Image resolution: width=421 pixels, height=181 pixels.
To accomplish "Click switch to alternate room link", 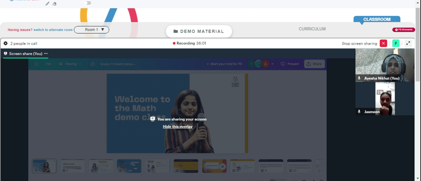I will (x=53, y=30).
